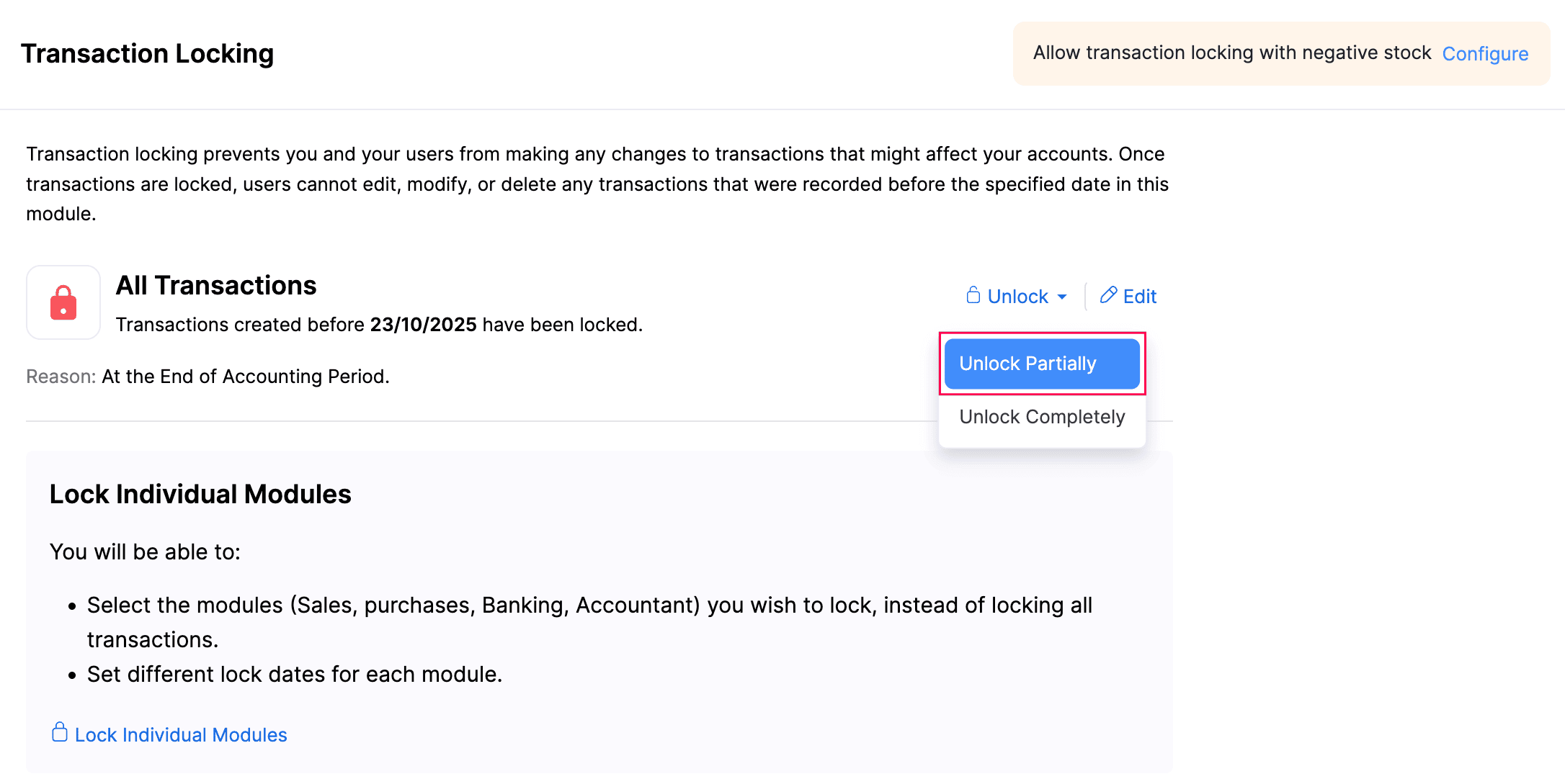This screenshot has width=1565, height=779.
Task: Click the bullet about setting different lock dates
Action: (x=293, y=674)
